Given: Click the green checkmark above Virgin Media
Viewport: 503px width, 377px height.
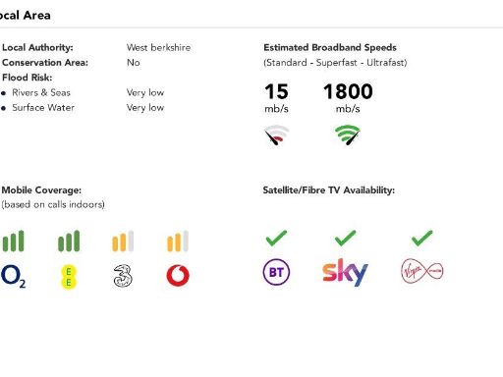Looking at the screenshot, I should click(422, 238).
